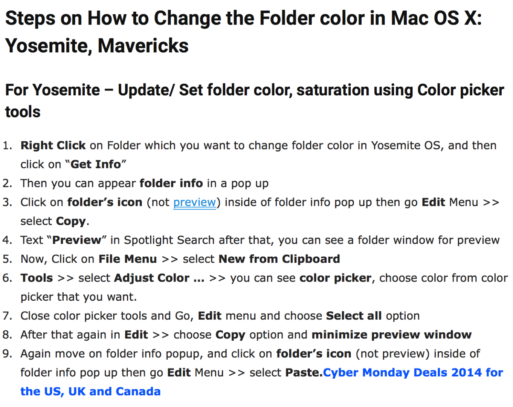The width and height of the screenshot is (513, 407).
Task: Click bold "File Menu" in step 5
Action: 128,259
